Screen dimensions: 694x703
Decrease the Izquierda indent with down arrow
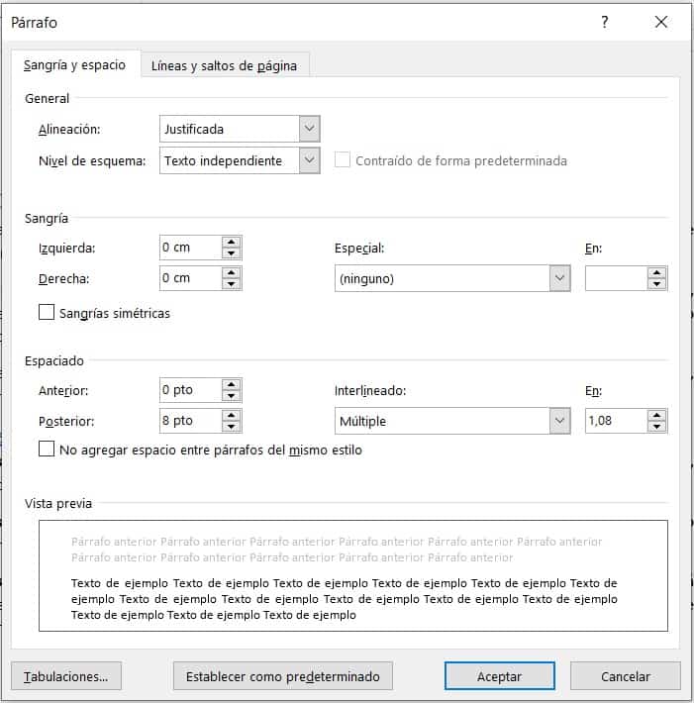232,253
